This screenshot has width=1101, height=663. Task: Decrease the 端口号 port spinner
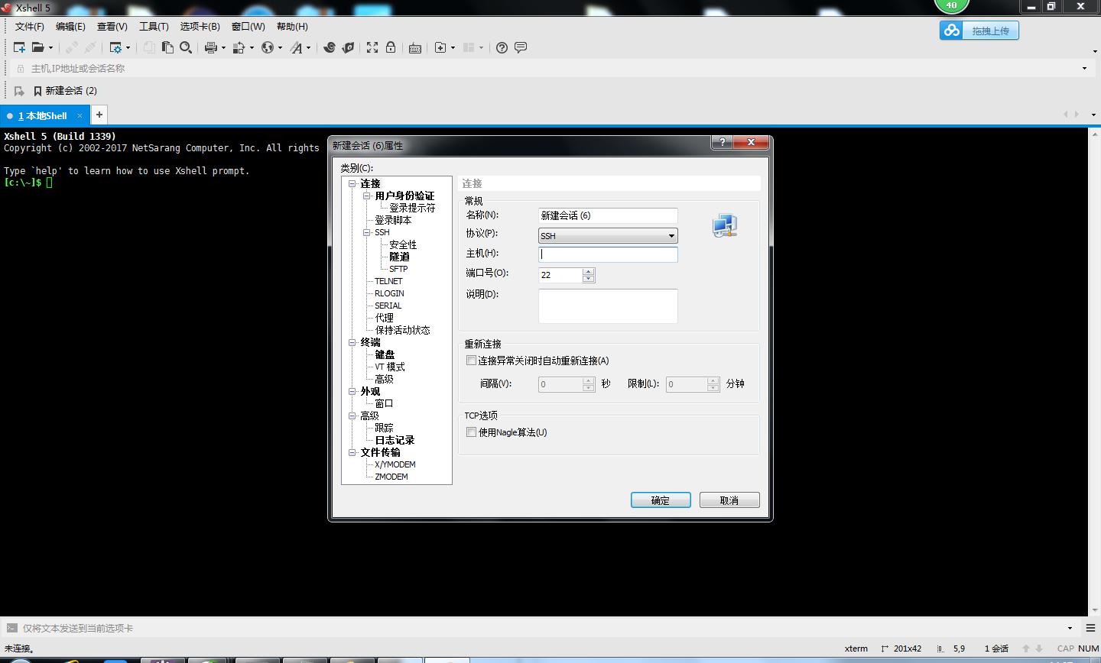(x=588, y=279)
